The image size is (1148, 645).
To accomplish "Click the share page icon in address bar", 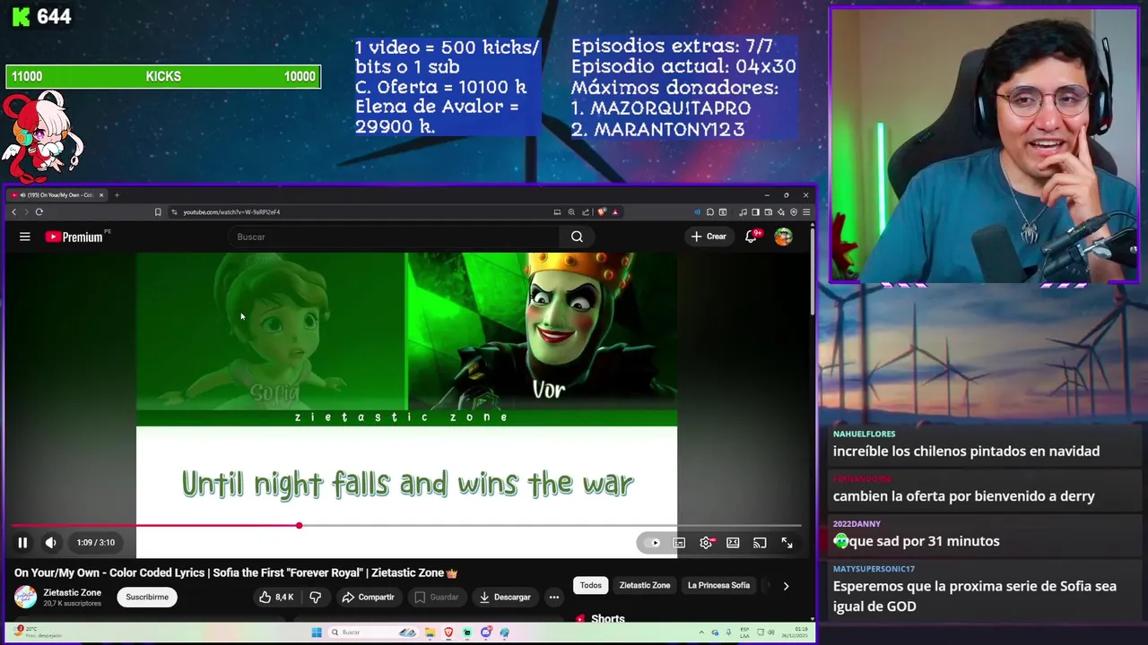I will [x=586, y=212].
